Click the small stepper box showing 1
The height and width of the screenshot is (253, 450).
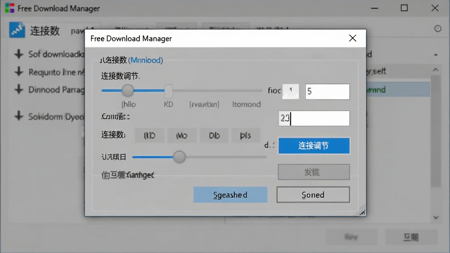pyautogui.click(x=290, y=91)
